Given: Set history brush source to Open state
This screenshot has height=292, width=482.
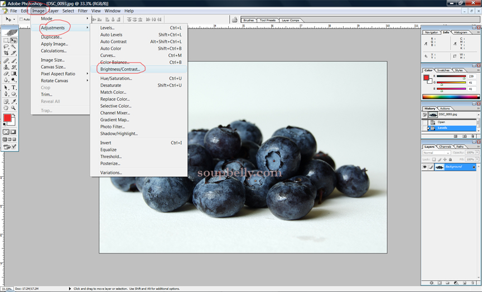Looking at the screenshot, I should pos(424,122).
